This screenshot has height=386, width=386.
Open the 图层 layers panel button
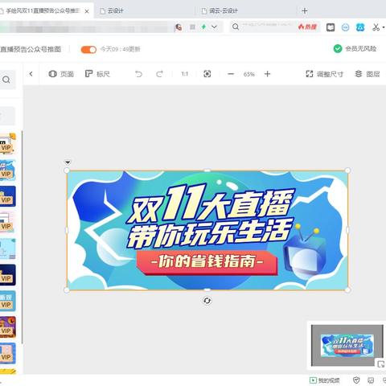point(368,74)
